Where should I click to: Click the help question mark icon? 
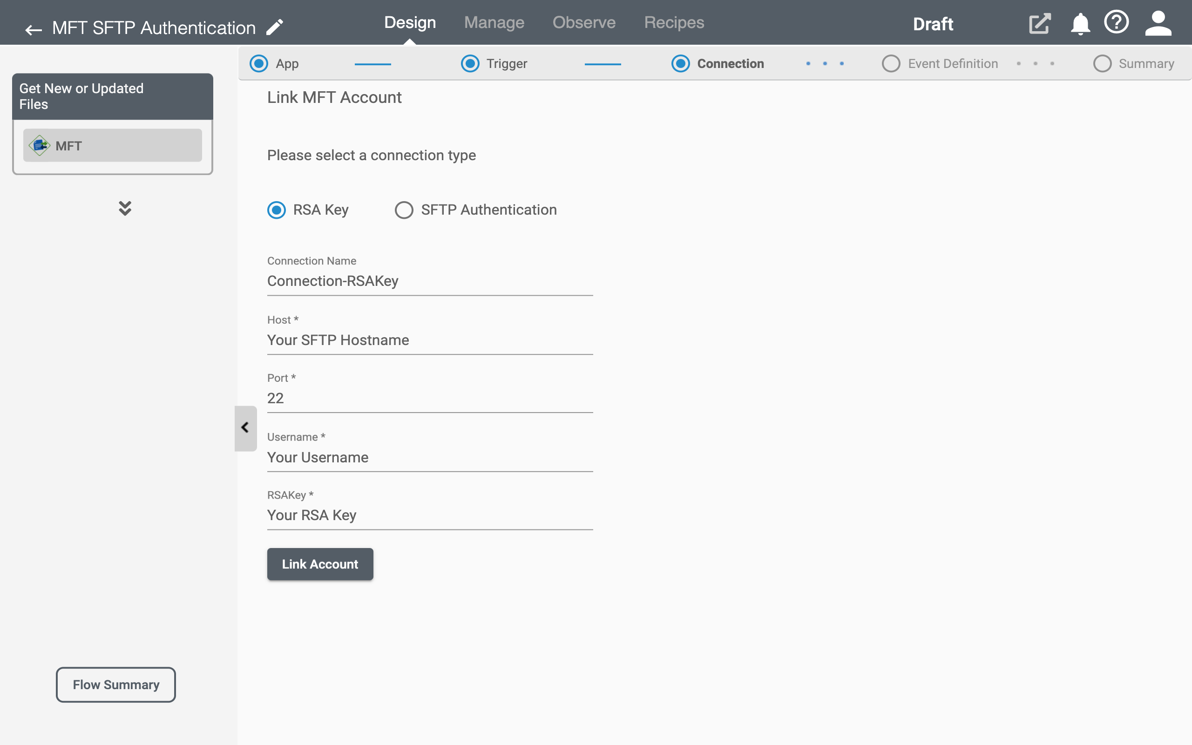click(1117, 22)
